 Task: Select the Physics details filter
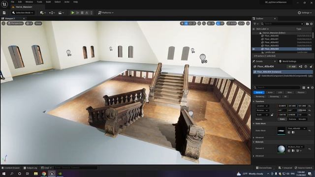click(301, 92)
